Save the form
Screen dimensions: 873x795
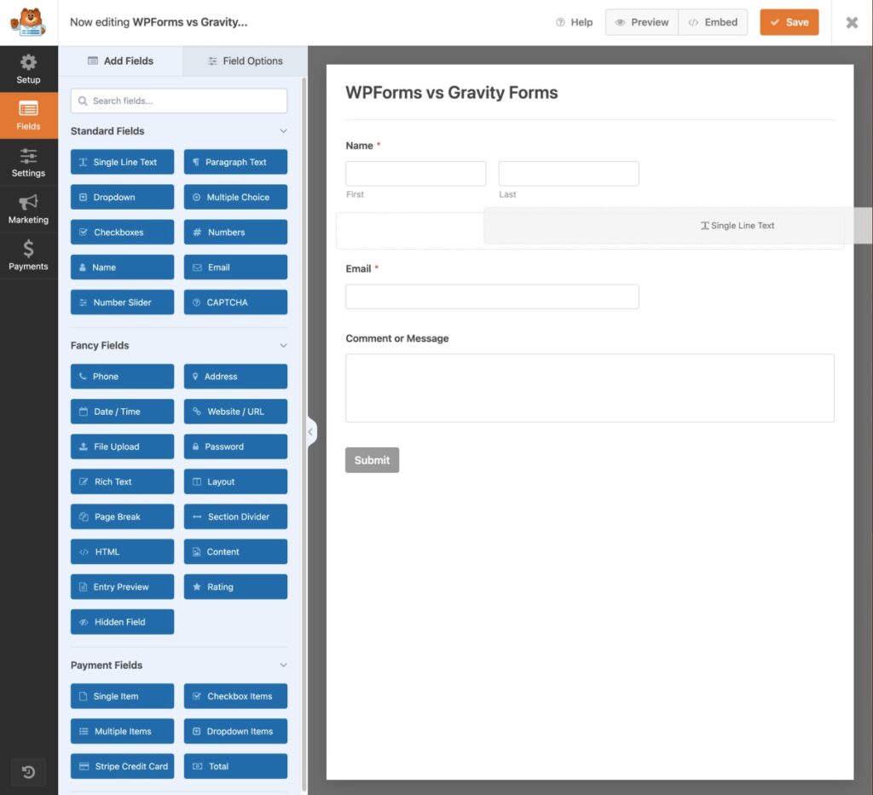pos(789,22)
